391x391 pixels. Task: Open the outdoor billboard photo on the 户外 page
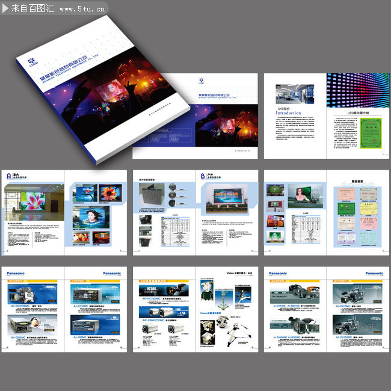pyautogui.click(x=227, y=199)
